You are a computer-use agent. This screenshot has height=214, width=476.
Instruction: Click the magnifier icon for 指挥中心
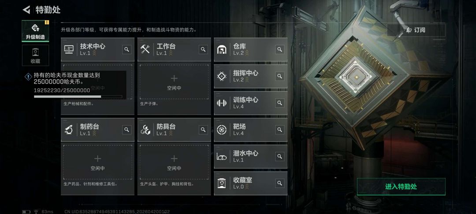pos(279,76)
